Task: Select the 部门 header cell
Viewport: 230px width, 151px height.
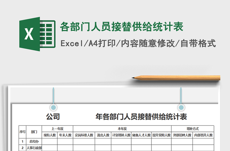Action: 34,132
